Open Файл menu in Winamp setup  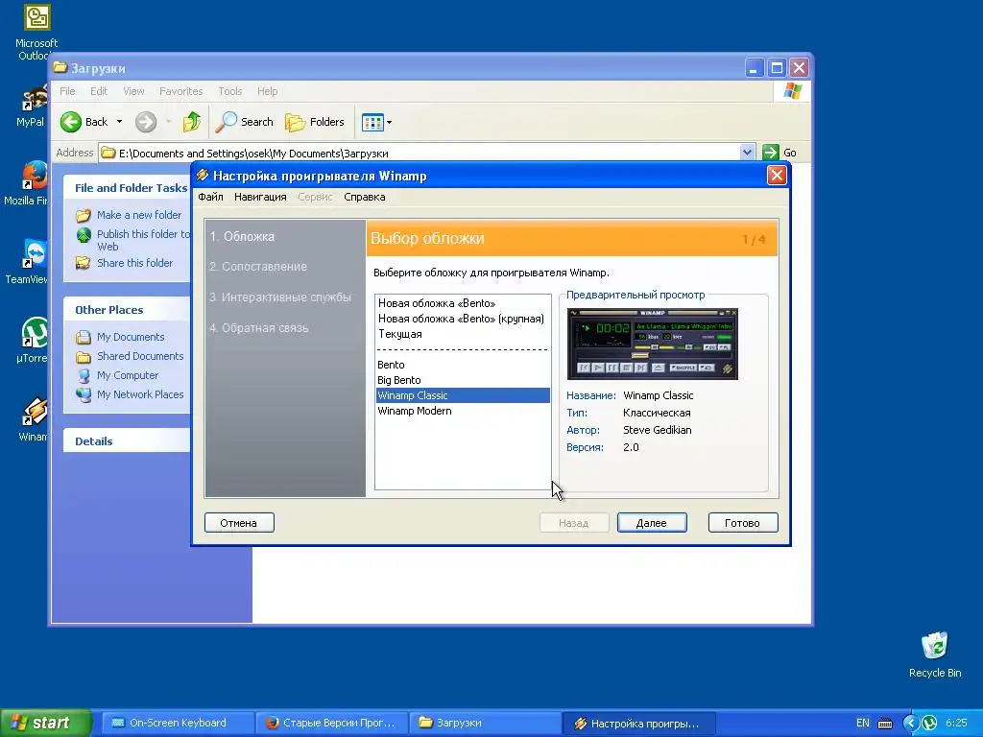pyautogui.click(x=210, y=197)
